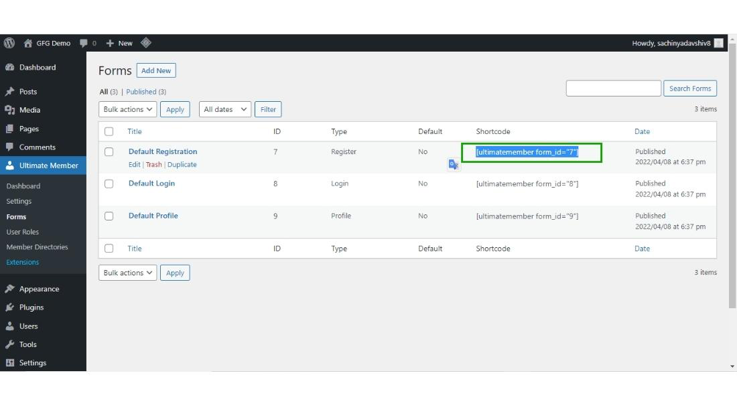Open Ultimate Member Settings submenu
This screenshot has height=402, width=737.
click(19, 201)
